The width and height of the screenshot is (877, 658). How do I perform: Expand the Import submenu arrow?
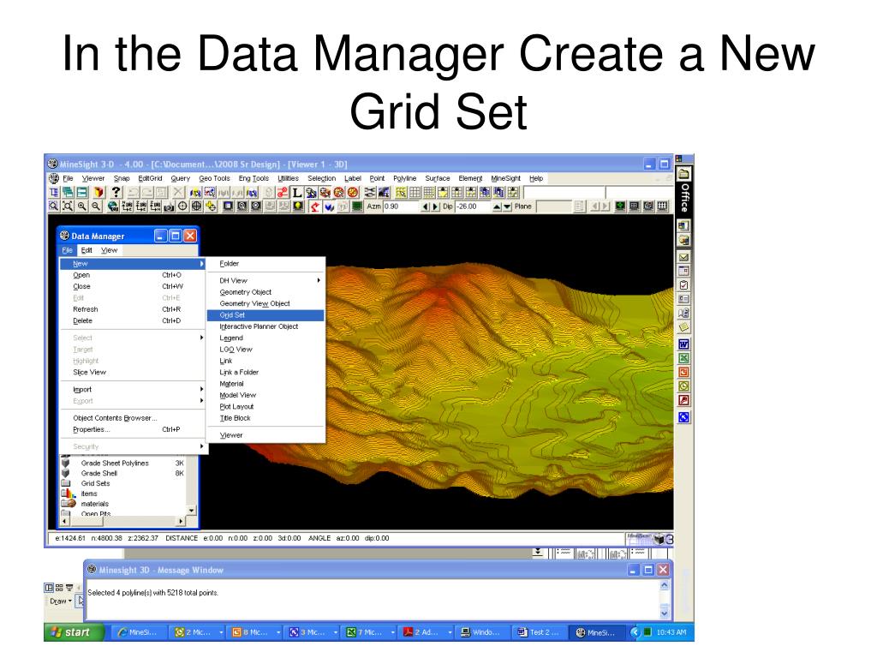tap(201, 390)
